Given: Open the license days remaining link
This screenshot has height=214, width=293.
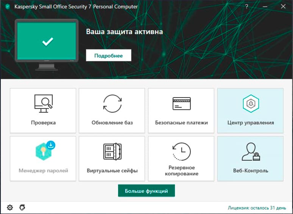Looking at the screenshot, I should tap(257, 208).
